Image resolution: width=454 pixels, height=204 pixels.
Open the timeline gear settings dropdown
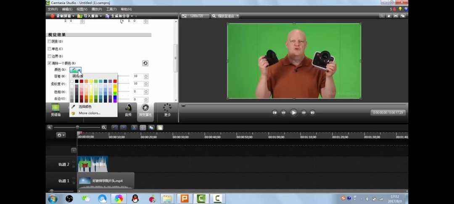[61, 135]
